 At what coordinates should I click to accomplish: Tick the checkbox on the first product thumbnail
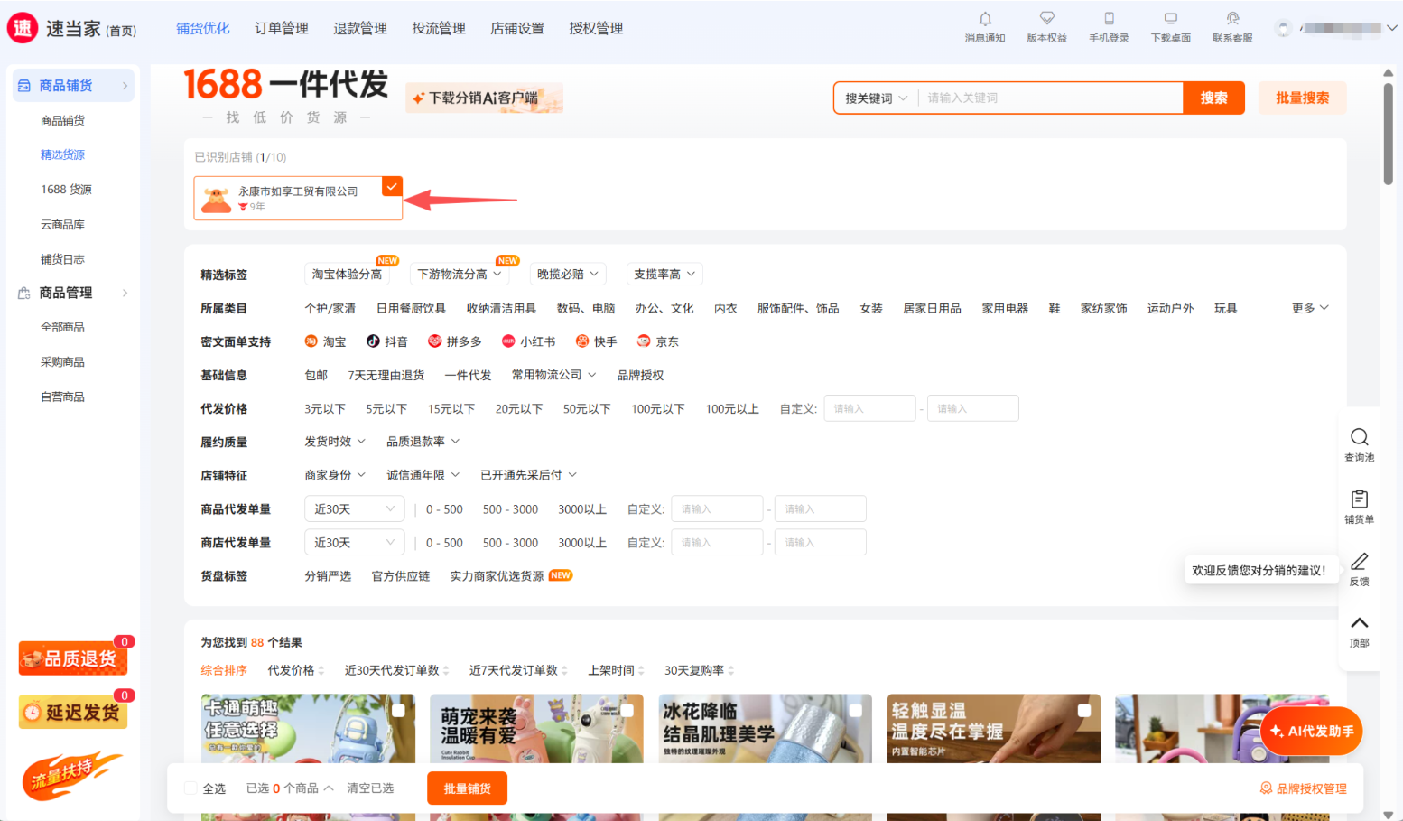(398, 710)
